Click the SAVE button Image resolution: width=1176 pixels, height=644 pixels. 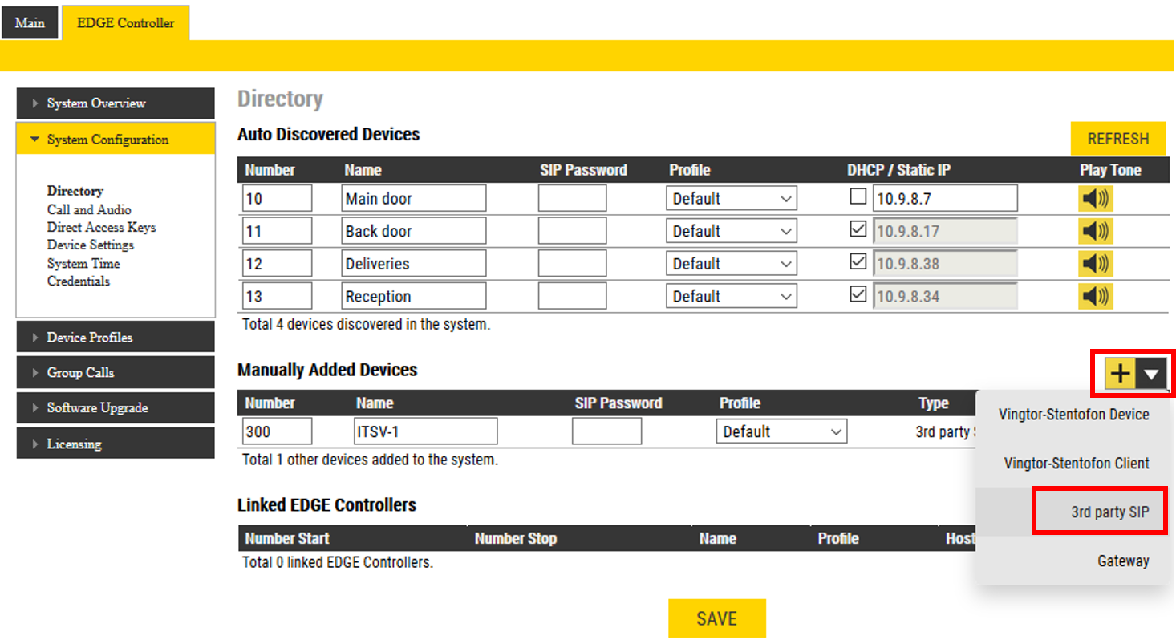(x=716, y=618)
